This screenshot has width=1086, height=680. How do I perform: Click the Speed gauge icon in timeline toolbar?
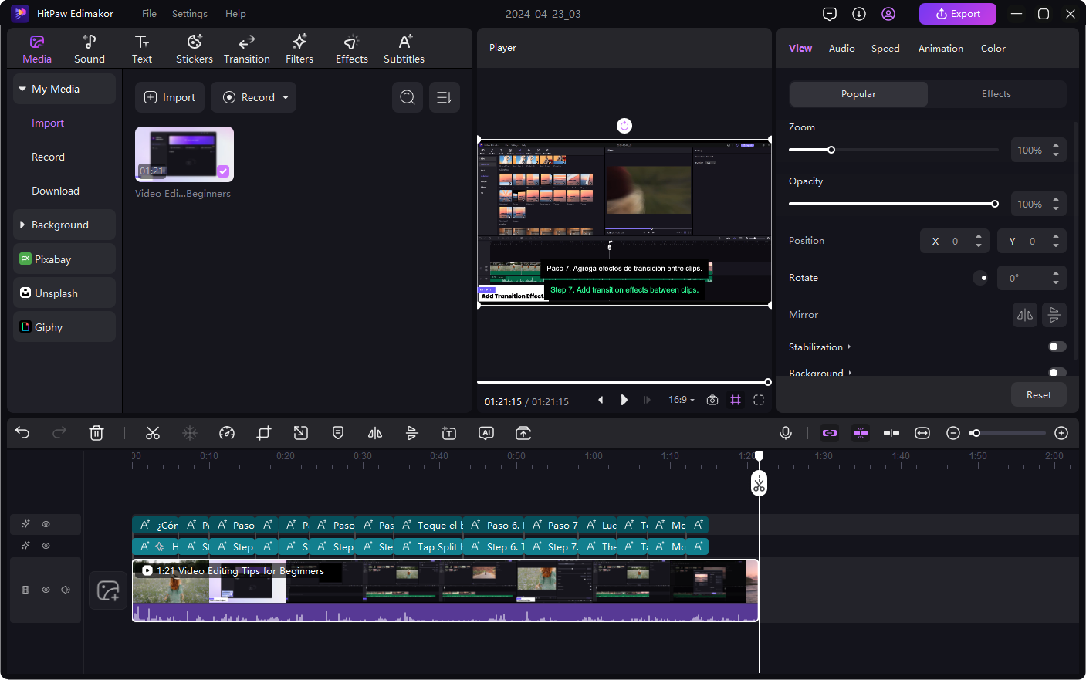tap(227, 433)
